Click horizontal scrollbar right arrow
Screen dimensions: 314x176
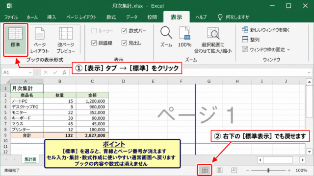click(x=303, y=160)
